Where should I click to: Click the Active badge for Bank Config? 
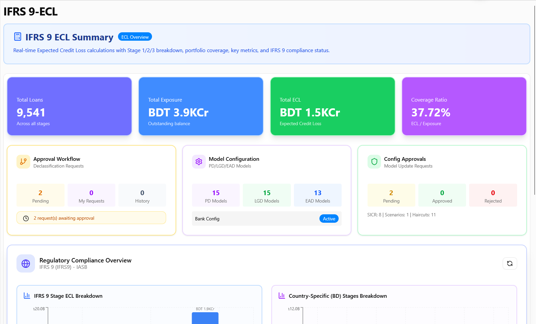[x=329, y=219]
